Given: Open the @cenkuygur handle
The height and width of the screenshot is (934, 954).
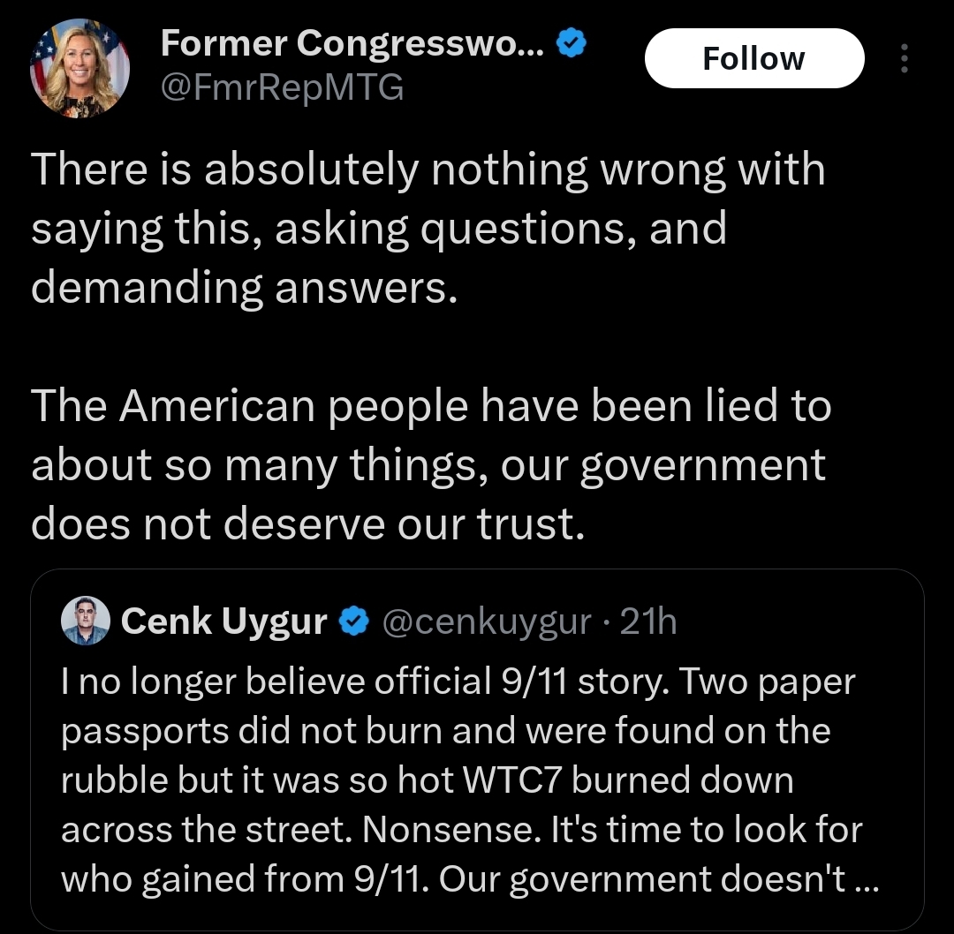Looking at the screenshot, I should pos(487,622).
